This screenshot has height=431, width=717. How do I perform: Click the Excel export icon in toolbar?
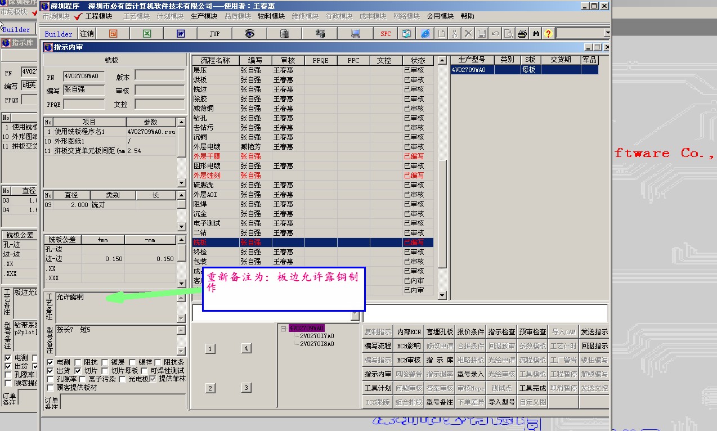click(147, 34)
